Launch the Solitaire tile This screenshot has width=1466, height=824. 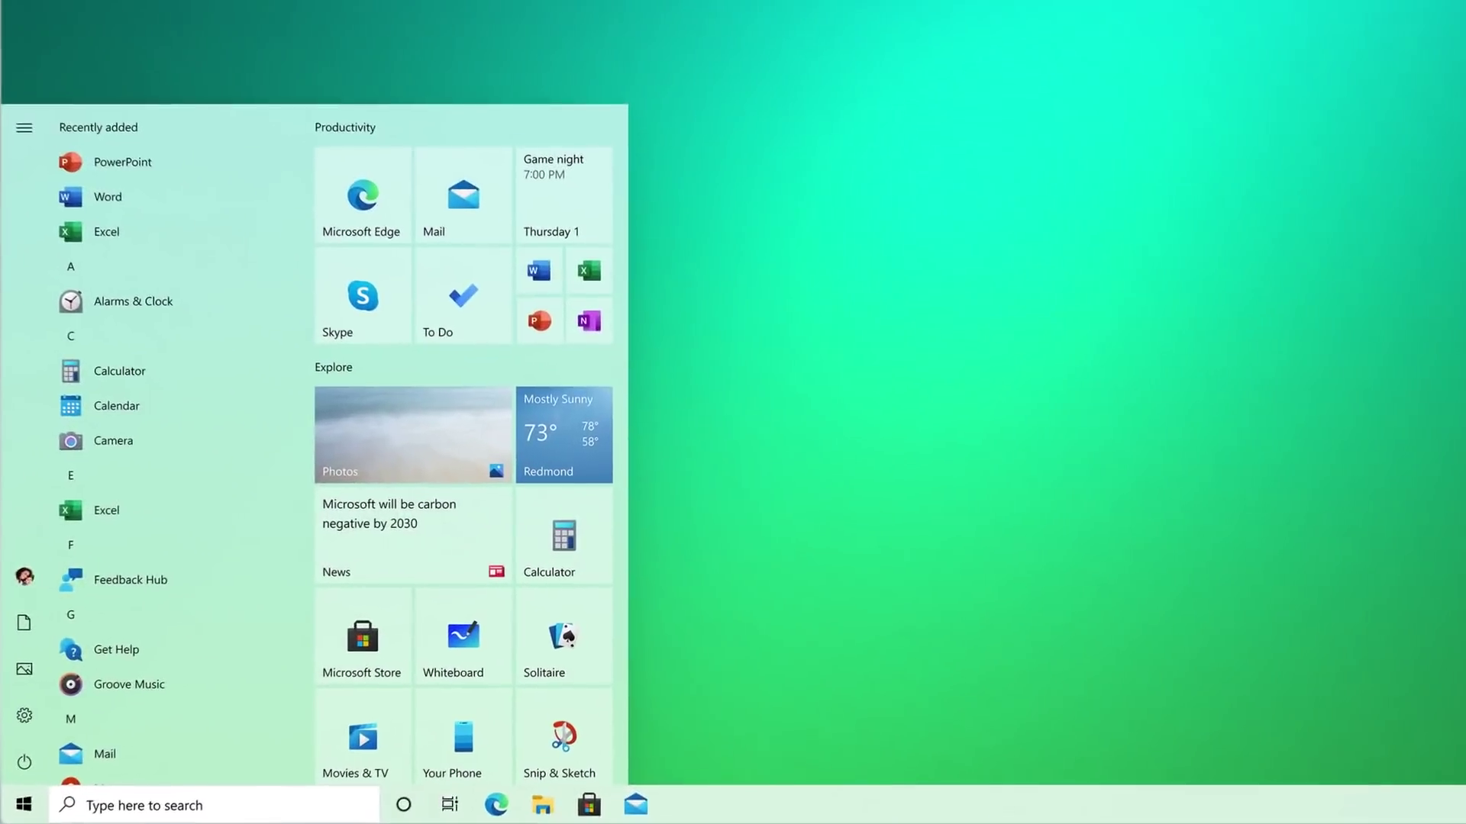pyautogui.click(x=563, y=636)
